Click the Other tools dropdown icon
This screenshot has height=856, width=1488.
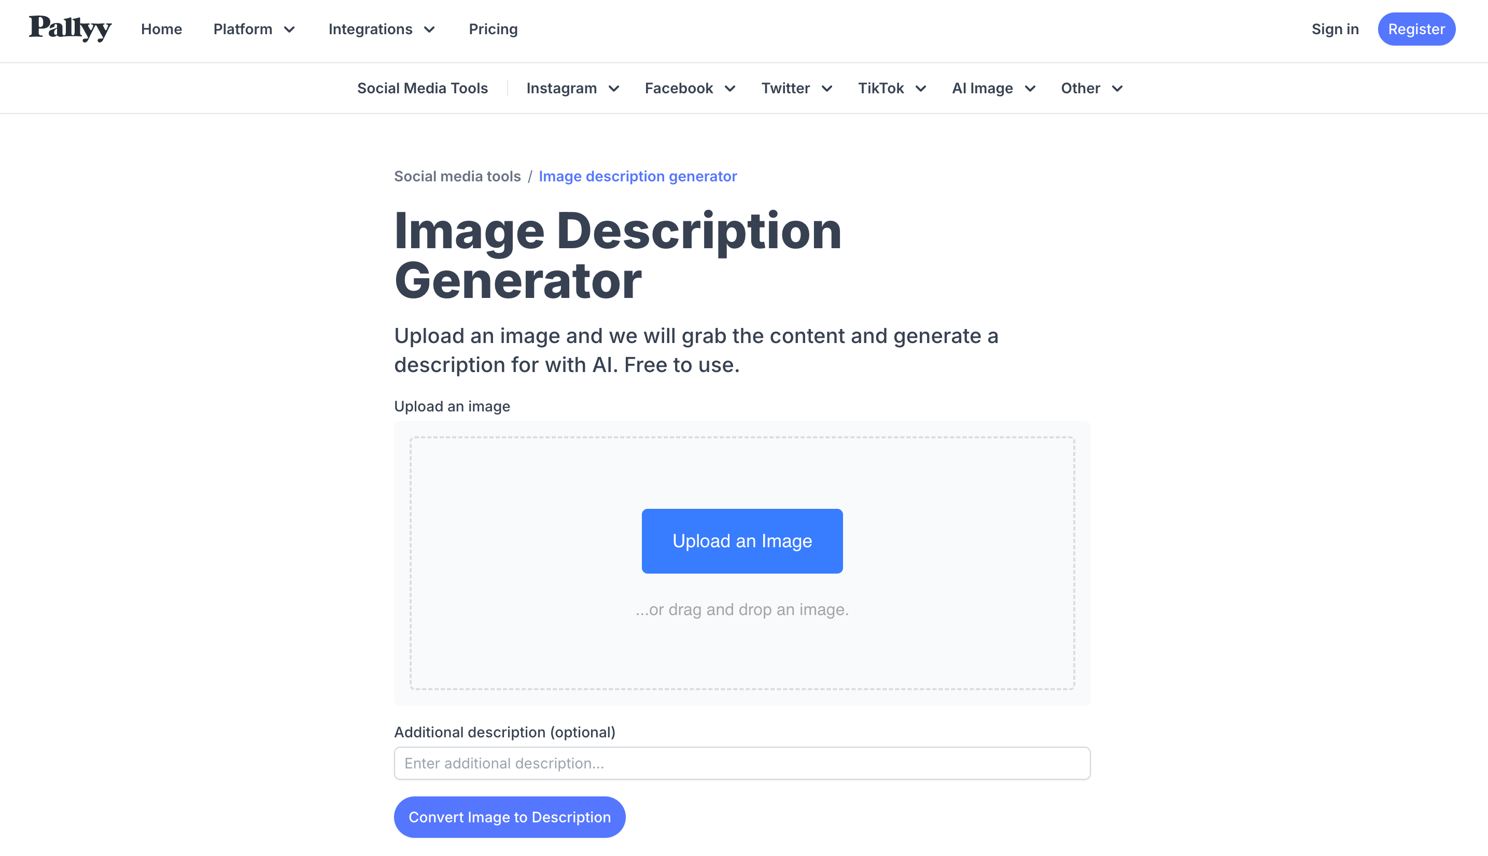(1117, 88)
